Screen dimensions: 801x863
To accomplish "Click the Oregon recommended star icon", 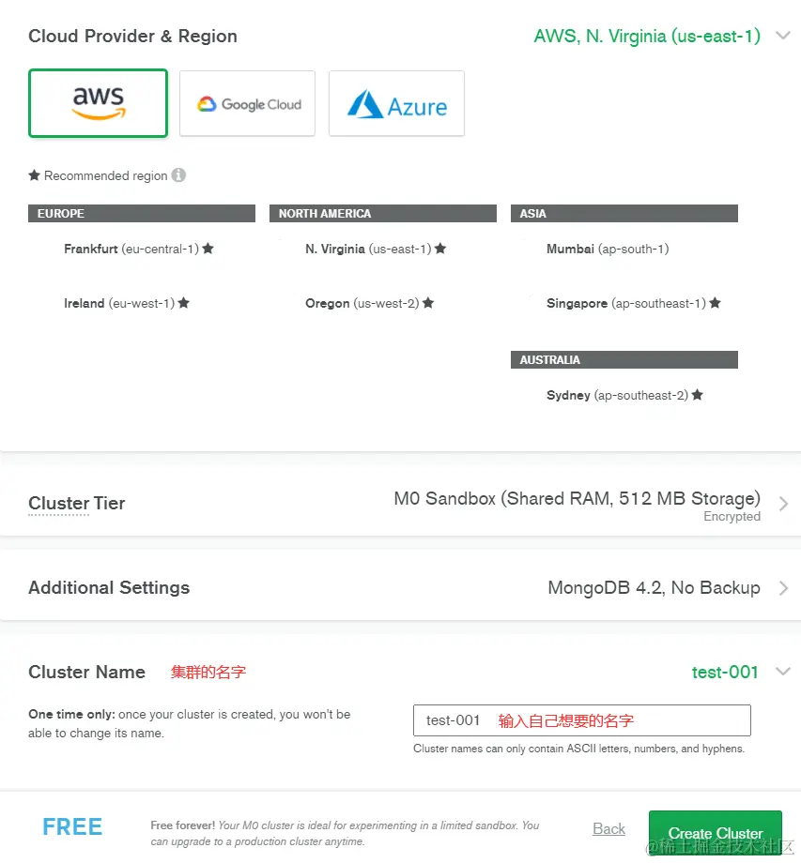I will [x=428, y=303].
